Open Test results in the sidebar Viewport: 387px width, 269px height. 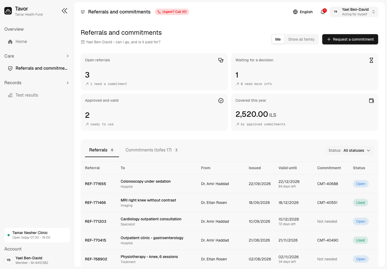click(37, 95)
